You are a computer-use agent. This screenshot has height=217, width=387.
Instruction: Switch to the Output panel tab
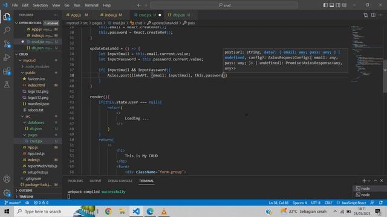point(96,181)
